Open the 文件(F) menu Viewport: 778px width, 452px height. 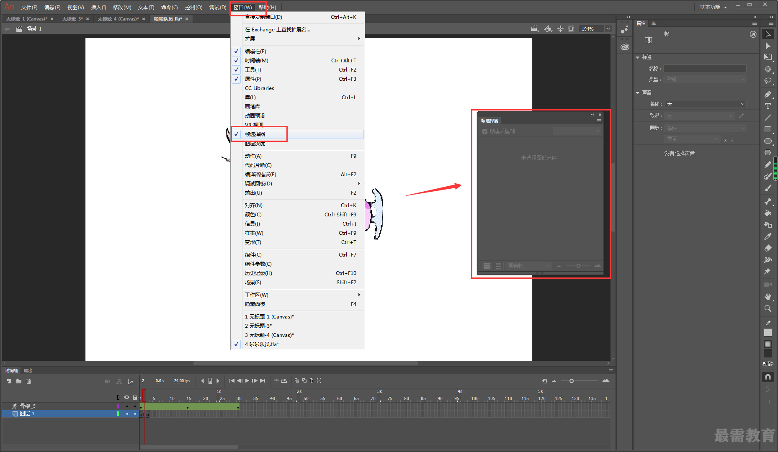coord(29,8)
